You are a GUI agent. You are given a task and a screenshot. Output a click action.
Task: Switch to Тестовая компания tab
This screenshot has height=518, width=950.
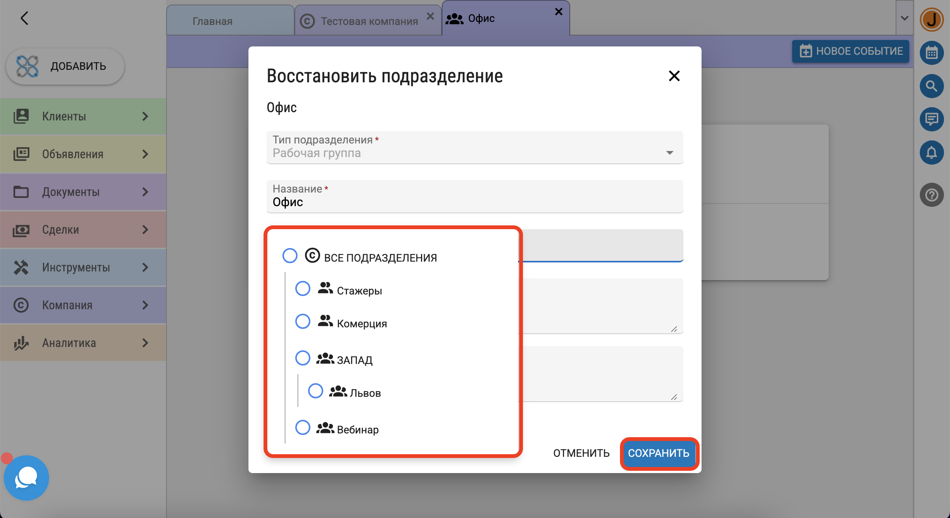point(369,21)
